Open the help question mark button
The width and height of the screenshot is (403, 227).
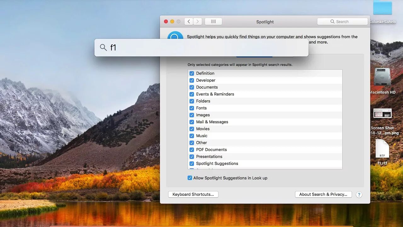coord(359,195)
